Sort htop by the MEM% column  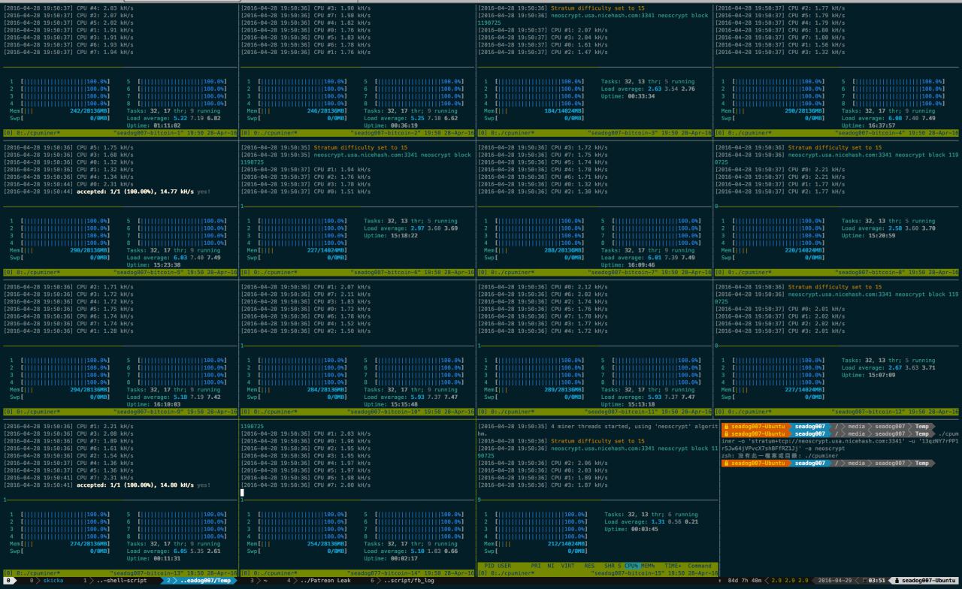(x=649, y=566)
